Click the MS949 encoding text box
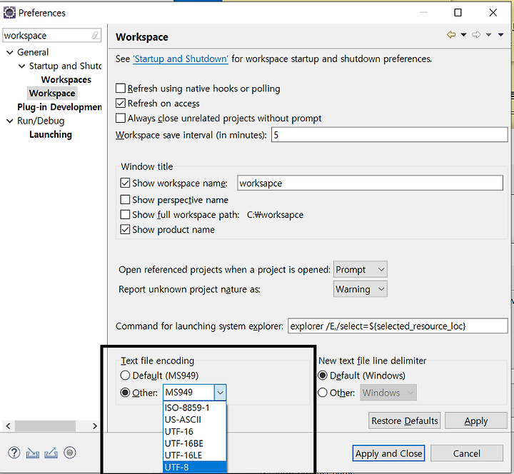 coord(189,393)
